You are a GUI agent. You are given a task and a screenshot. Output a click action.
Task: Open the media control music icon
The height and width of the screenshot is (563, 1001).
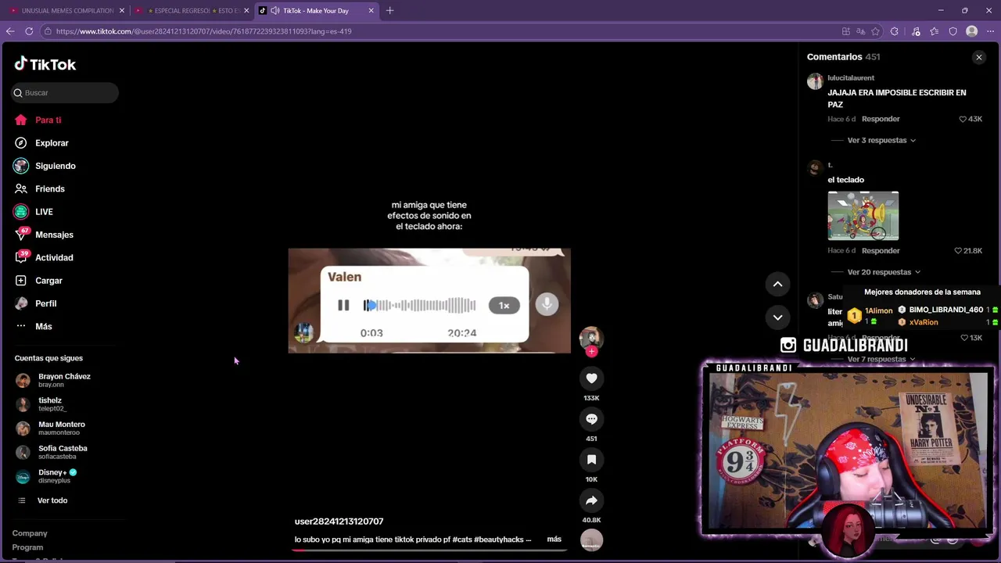(916, 31)
